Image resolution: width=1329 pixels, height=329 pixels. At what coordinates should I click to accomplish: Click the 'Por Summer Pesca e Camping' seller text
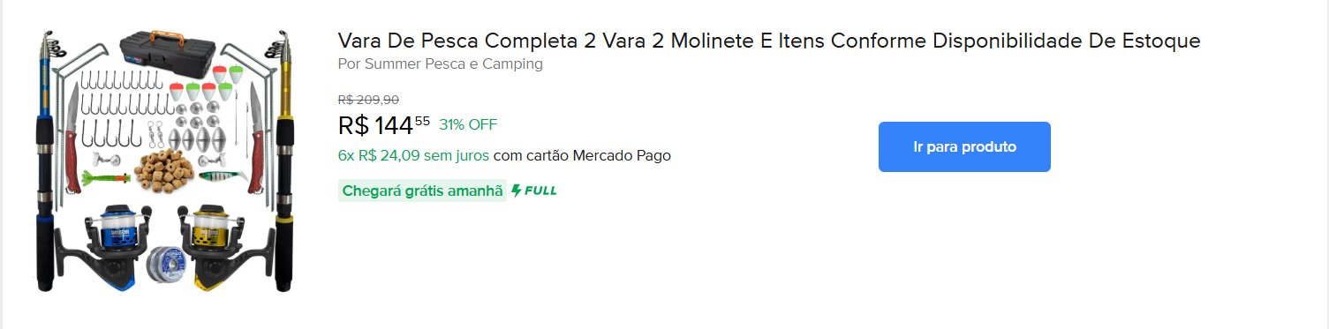(440, 64)
